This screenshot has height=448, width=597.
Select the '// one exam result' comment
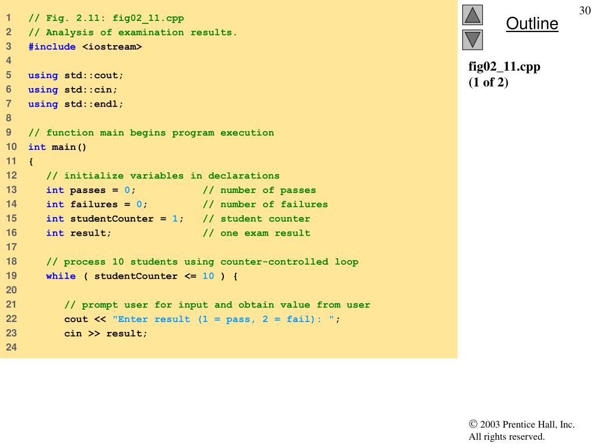[x=257, y=233]
